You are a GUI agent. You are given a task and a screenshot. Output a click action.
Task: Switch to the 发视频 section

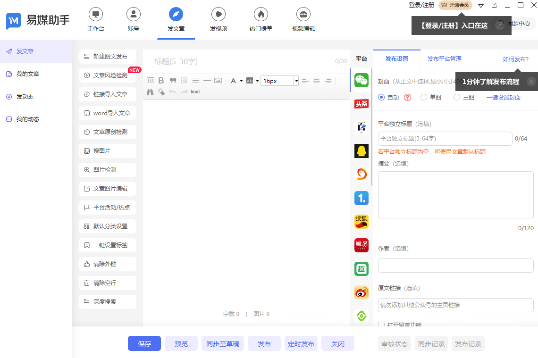[218, 20]
